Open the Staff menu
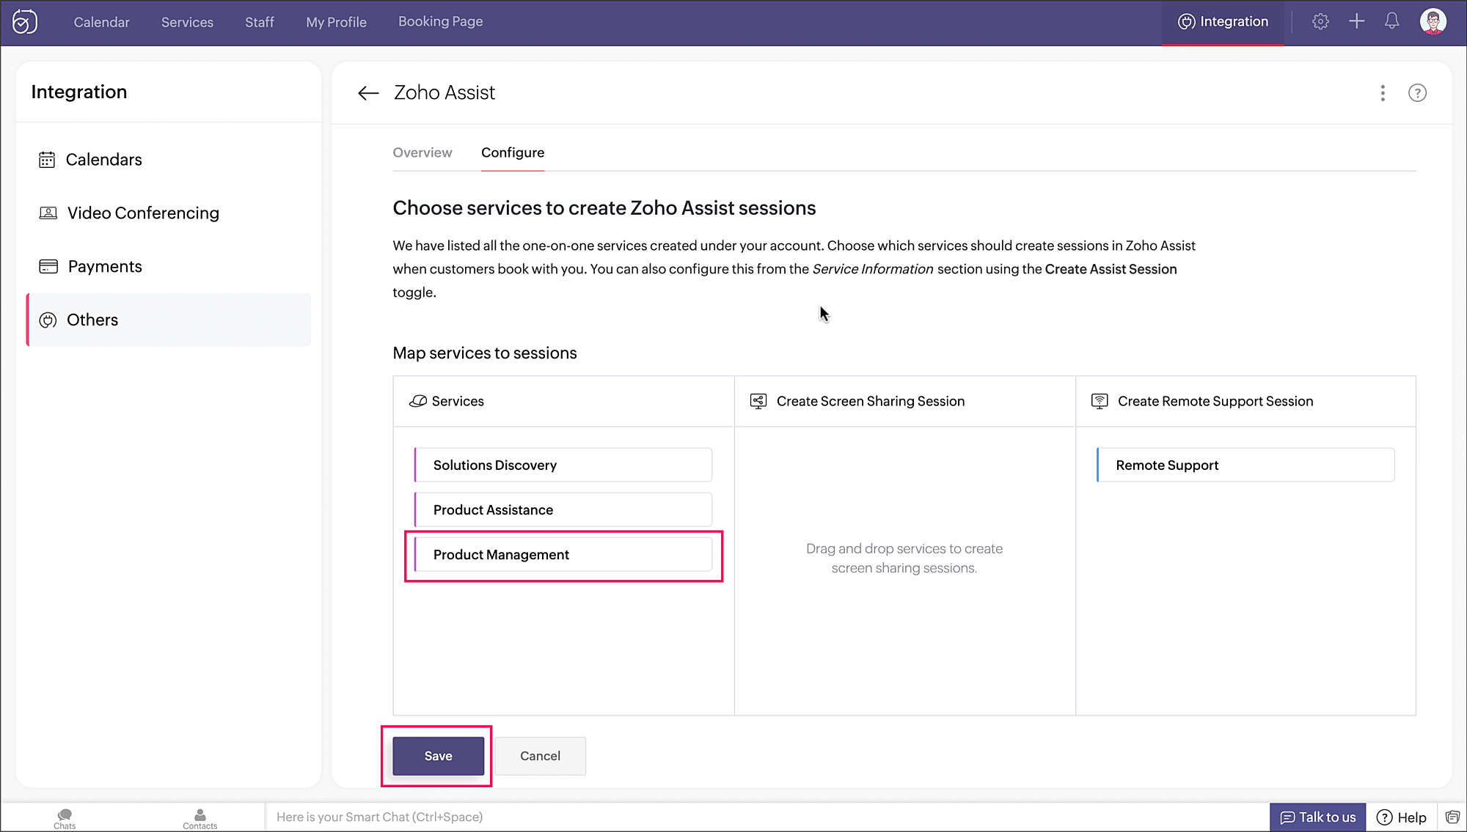1467x832 pixels. [x=260, y=22]
